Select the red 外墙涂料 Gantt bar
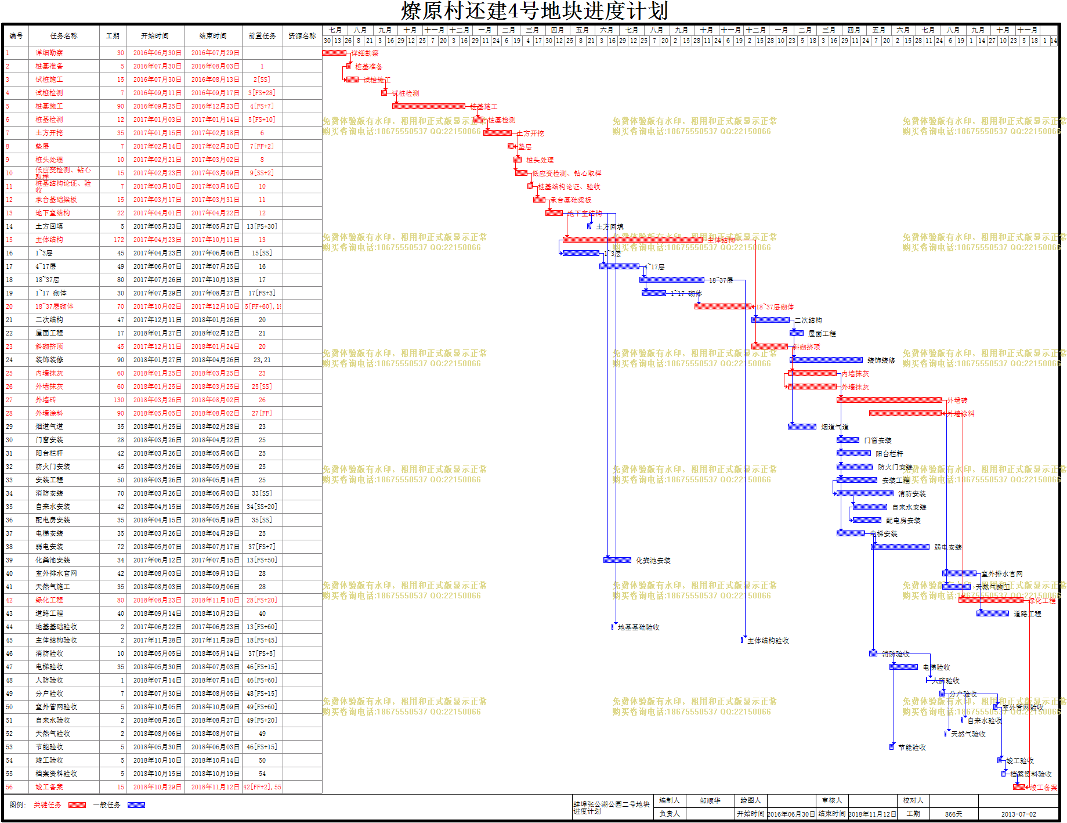Viewport: 1067px width, 823px height. pos(906,413)
